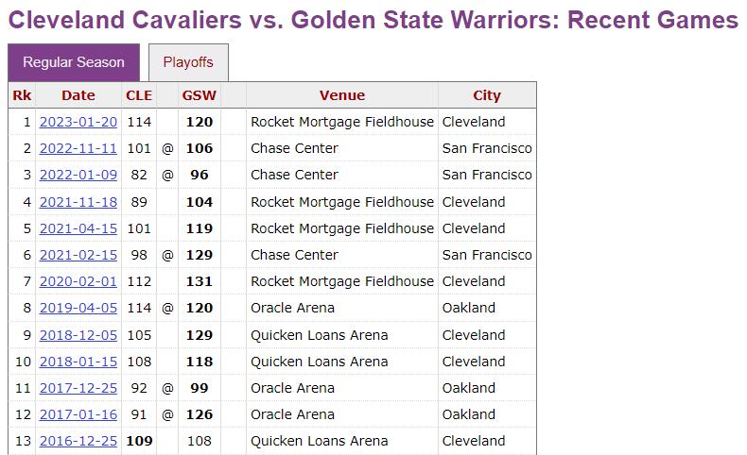Open the 2019-04-05 game link
The image size is (747, 455).
[78, 308]
